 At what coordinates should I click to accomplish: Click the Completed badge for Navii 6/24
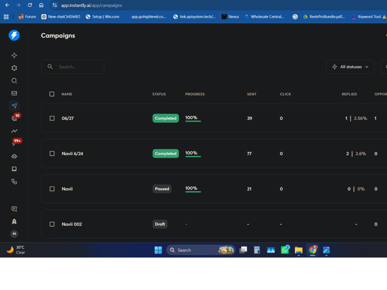click(166, 154)
